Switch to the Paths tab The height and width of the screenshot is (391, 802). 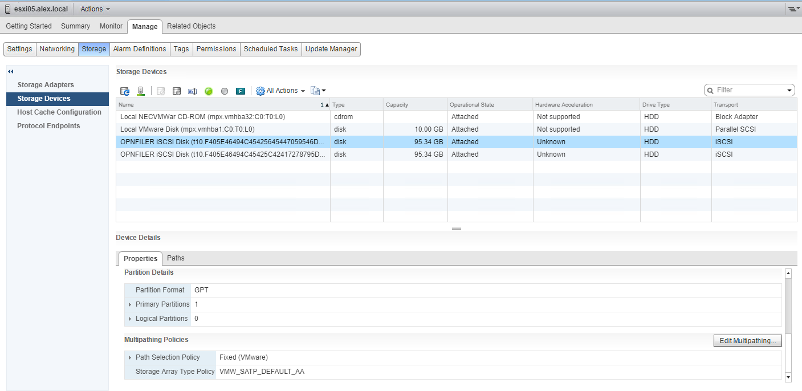tap(176, 258)
